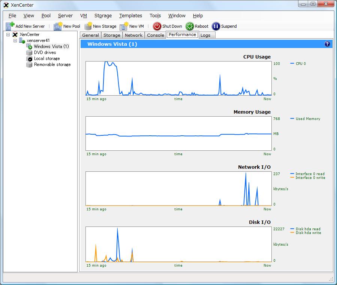Click the Disk hda read blue legend line
This screenshot has height=285, width=337.
point(292,229)
